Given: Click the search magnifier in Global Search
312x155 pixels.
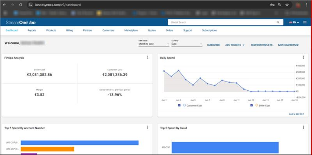Looking at the screenshot, I should click(x=278, y=22).
